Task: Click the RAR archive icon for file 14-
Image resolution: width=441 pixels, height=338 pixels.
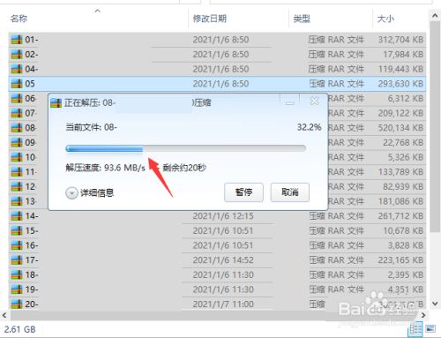Action: (x=17, y=216)
